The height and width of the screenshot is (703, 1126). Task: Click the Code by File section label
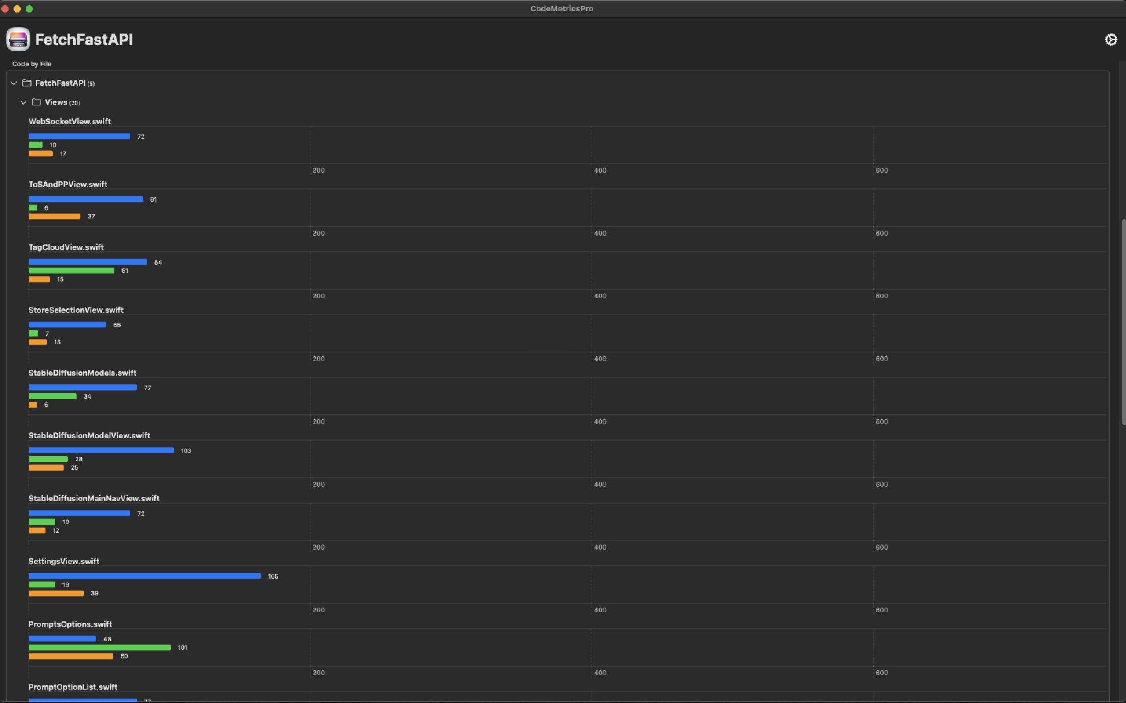[x=32, y=64]
